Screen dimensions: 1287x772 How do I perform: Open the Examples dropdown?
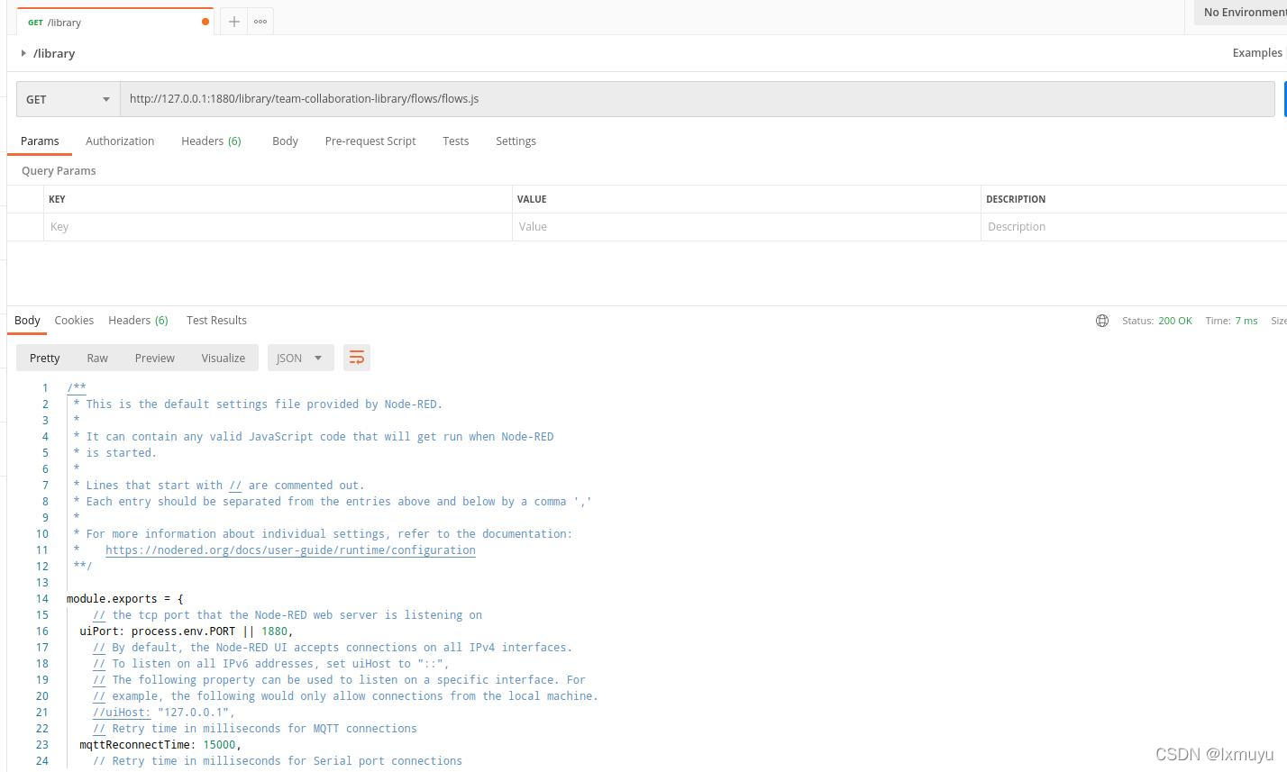point(1258,52)
